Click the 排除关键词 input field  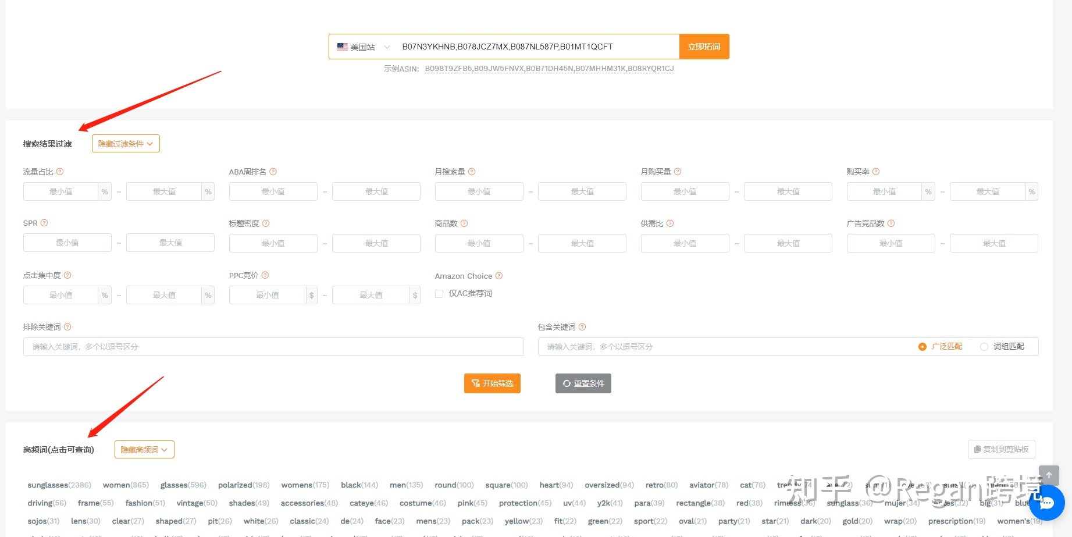(273, 347)
